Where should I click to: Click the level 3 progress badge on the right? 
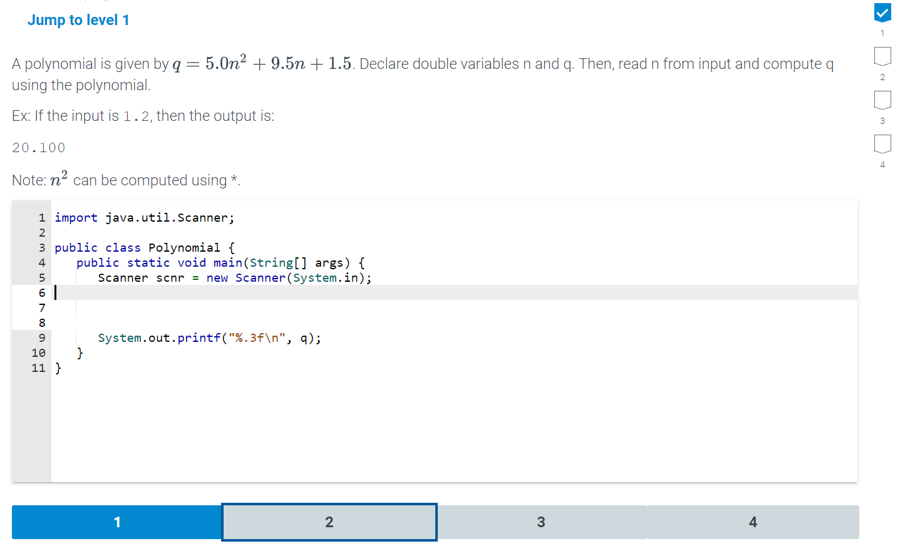882,100
